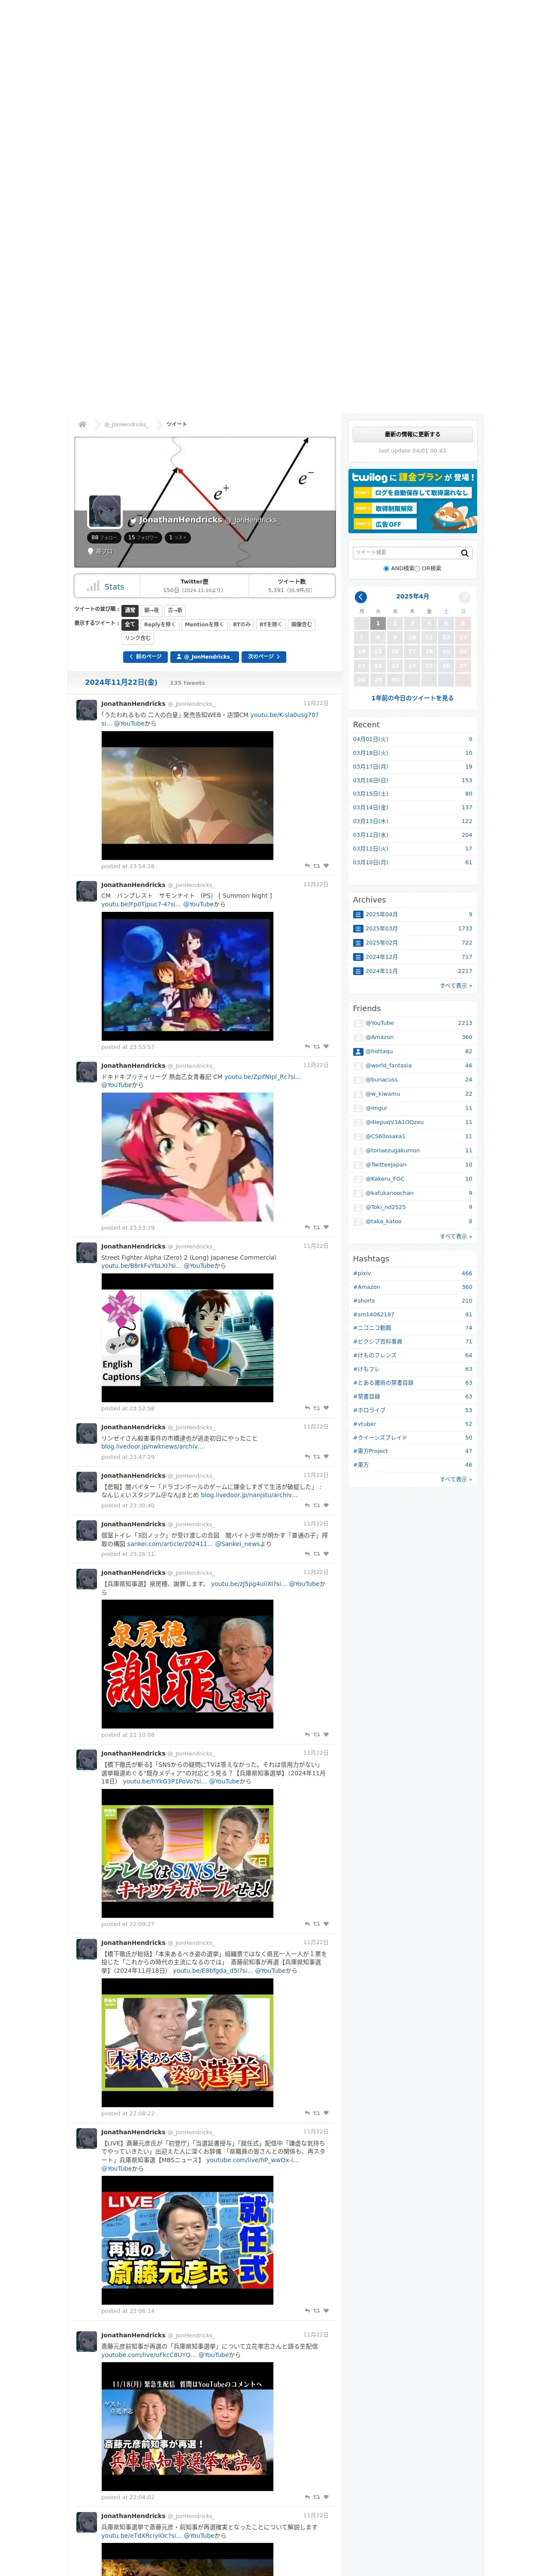Open Street Fighter Alpha English Captions thumbnail
Screen dimensions: 551x2576
tap(187, 1337)
